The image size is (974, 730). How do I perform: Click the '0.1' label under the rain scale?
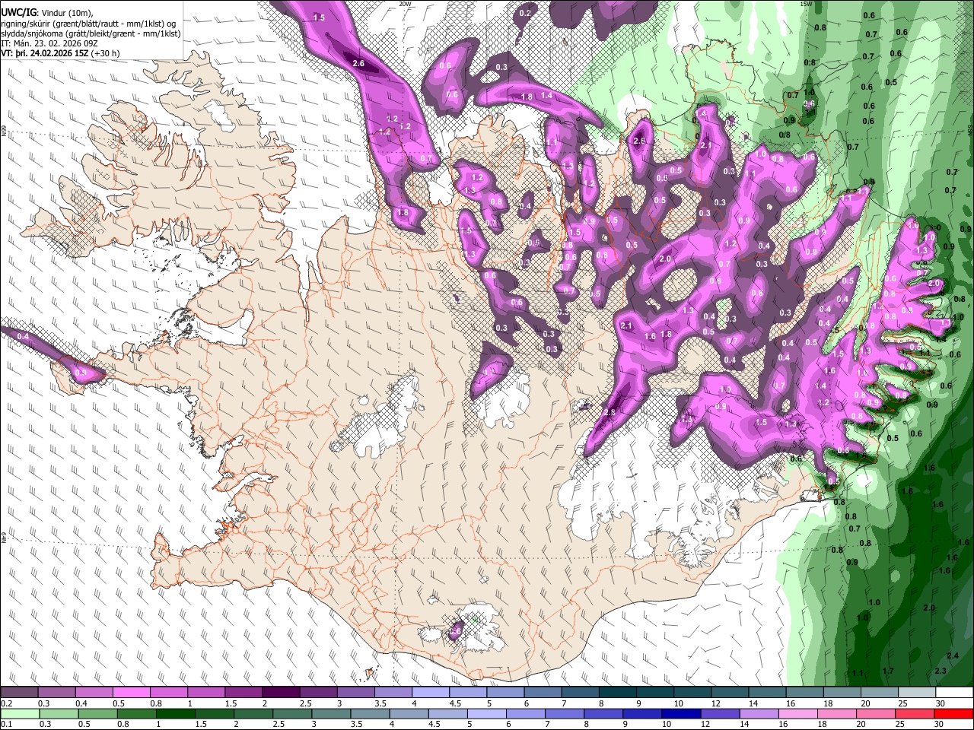click(x=5, y=724)
